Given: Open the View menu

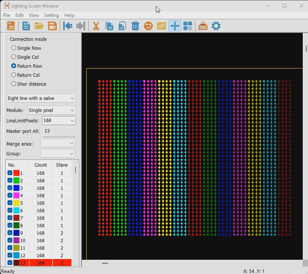Looking at the screenshot, I should (34, 15).
